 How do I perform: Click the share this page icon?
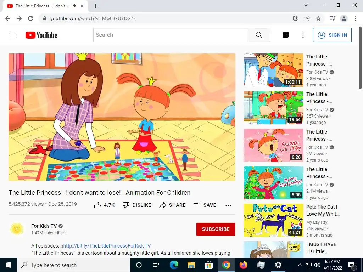tap(307, 18)
